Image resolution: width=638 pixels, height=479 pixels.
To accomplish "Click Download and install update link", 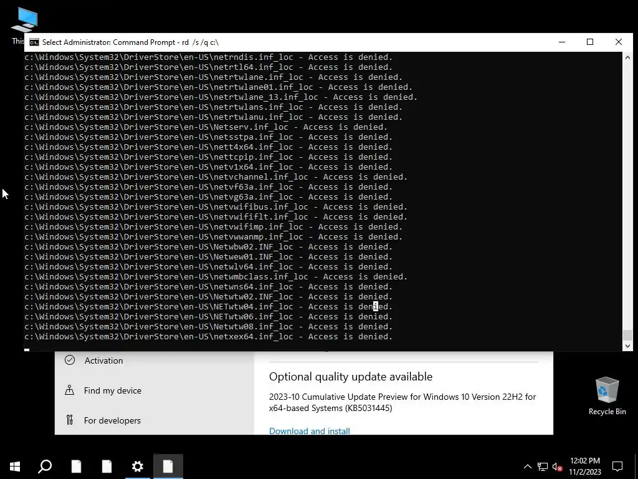I will 309,431.
